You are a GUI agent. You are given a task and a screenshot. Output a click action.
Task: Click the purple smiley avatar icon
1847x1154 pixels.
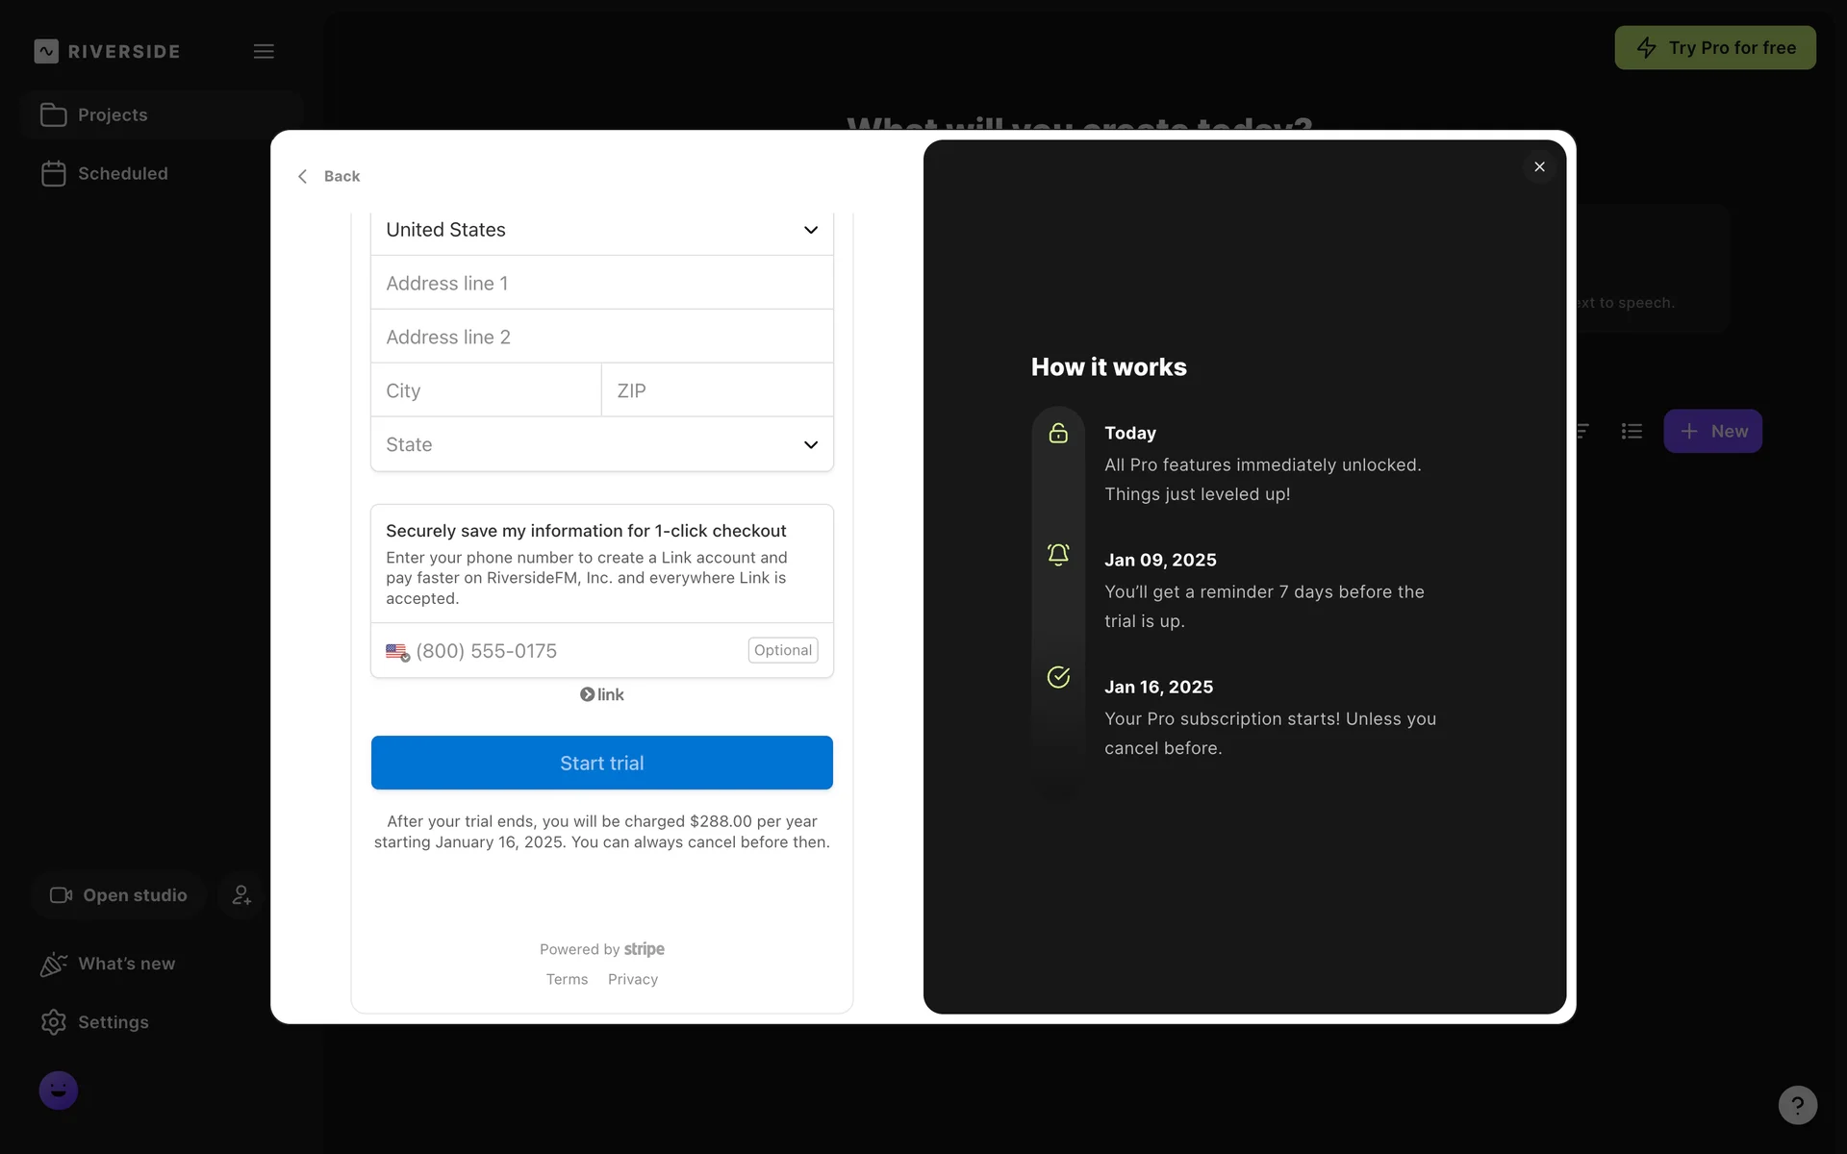(59, 1091)
